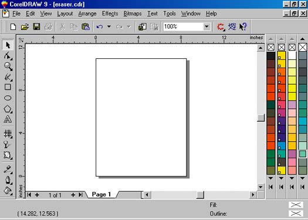Select the Interactive Mesh Fill tool

pos(8,134)
